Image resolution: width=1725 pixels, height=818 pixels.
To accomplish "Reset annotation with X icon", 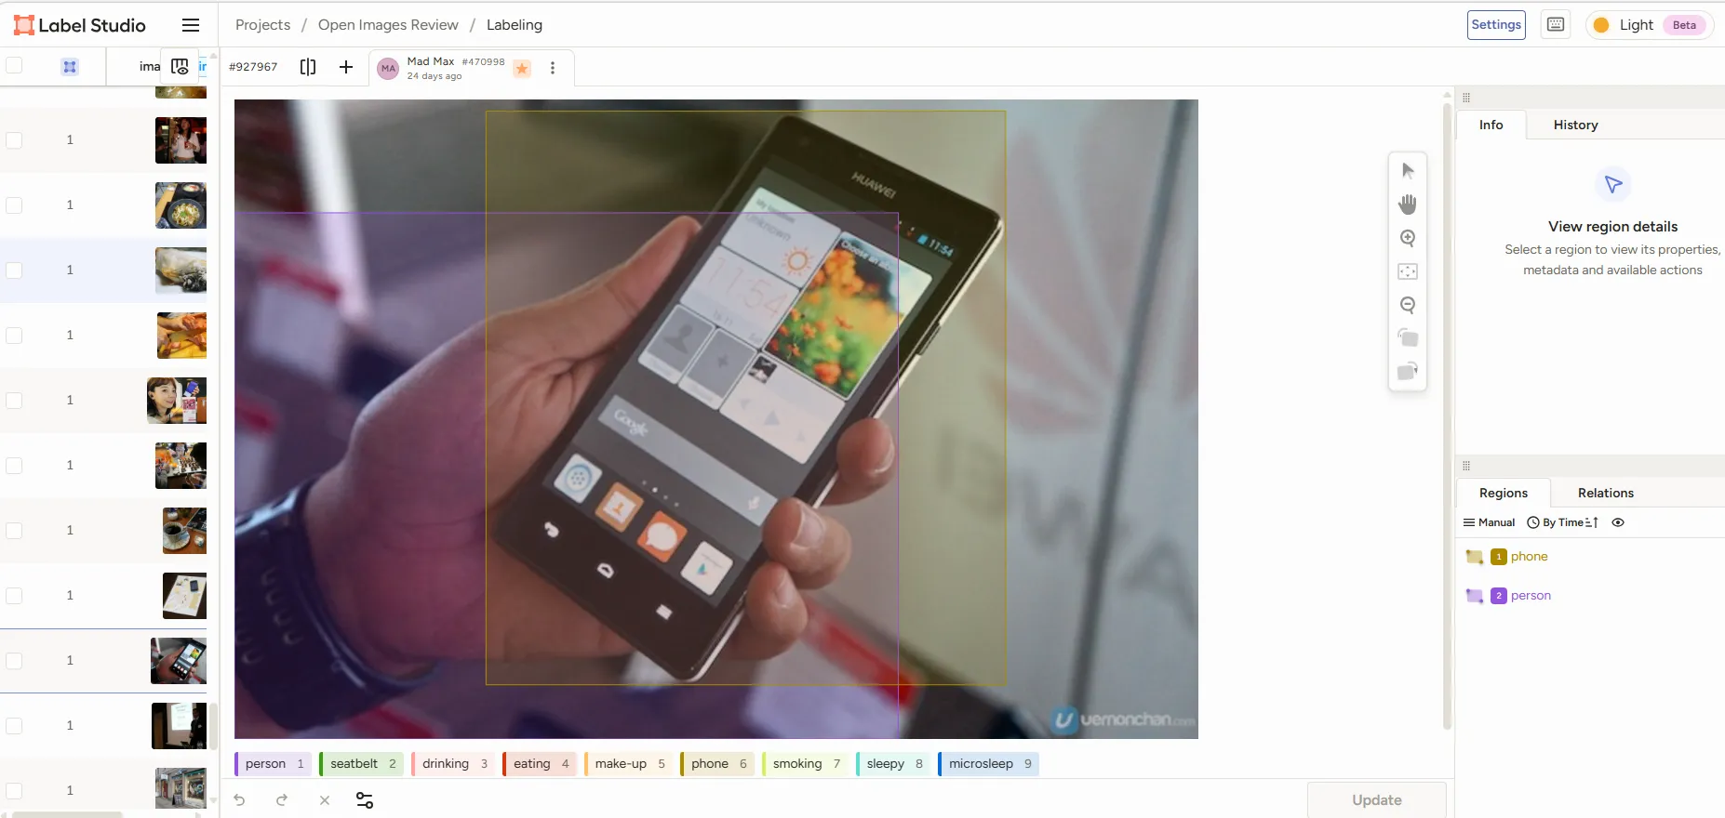I will pos(325,800).
